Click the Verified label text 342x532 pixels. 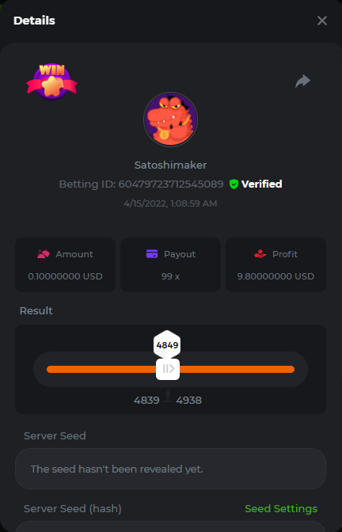[x=261, y=184]
